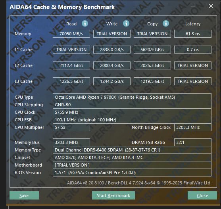This screenshot has height=209, width=221.
Task: Select L2 Cache Latency TRIAL VERSION cell
Action: 193,65
